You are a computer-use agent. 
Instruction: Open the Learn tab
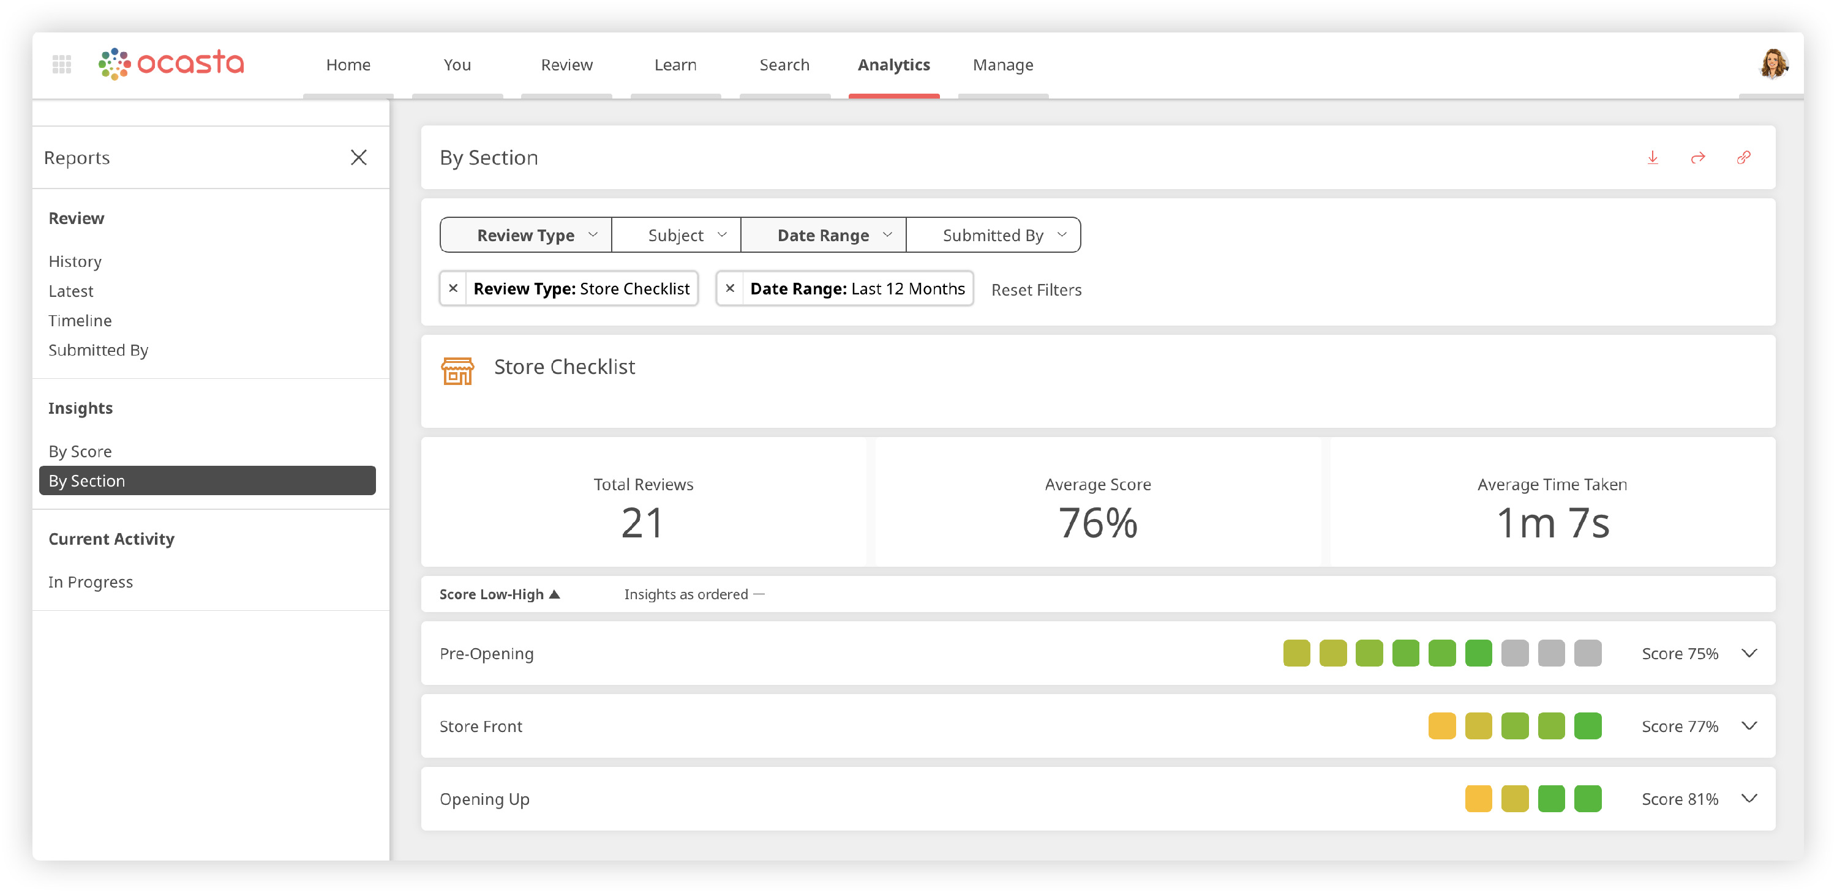pyautogui.click(x=675, y=65)
